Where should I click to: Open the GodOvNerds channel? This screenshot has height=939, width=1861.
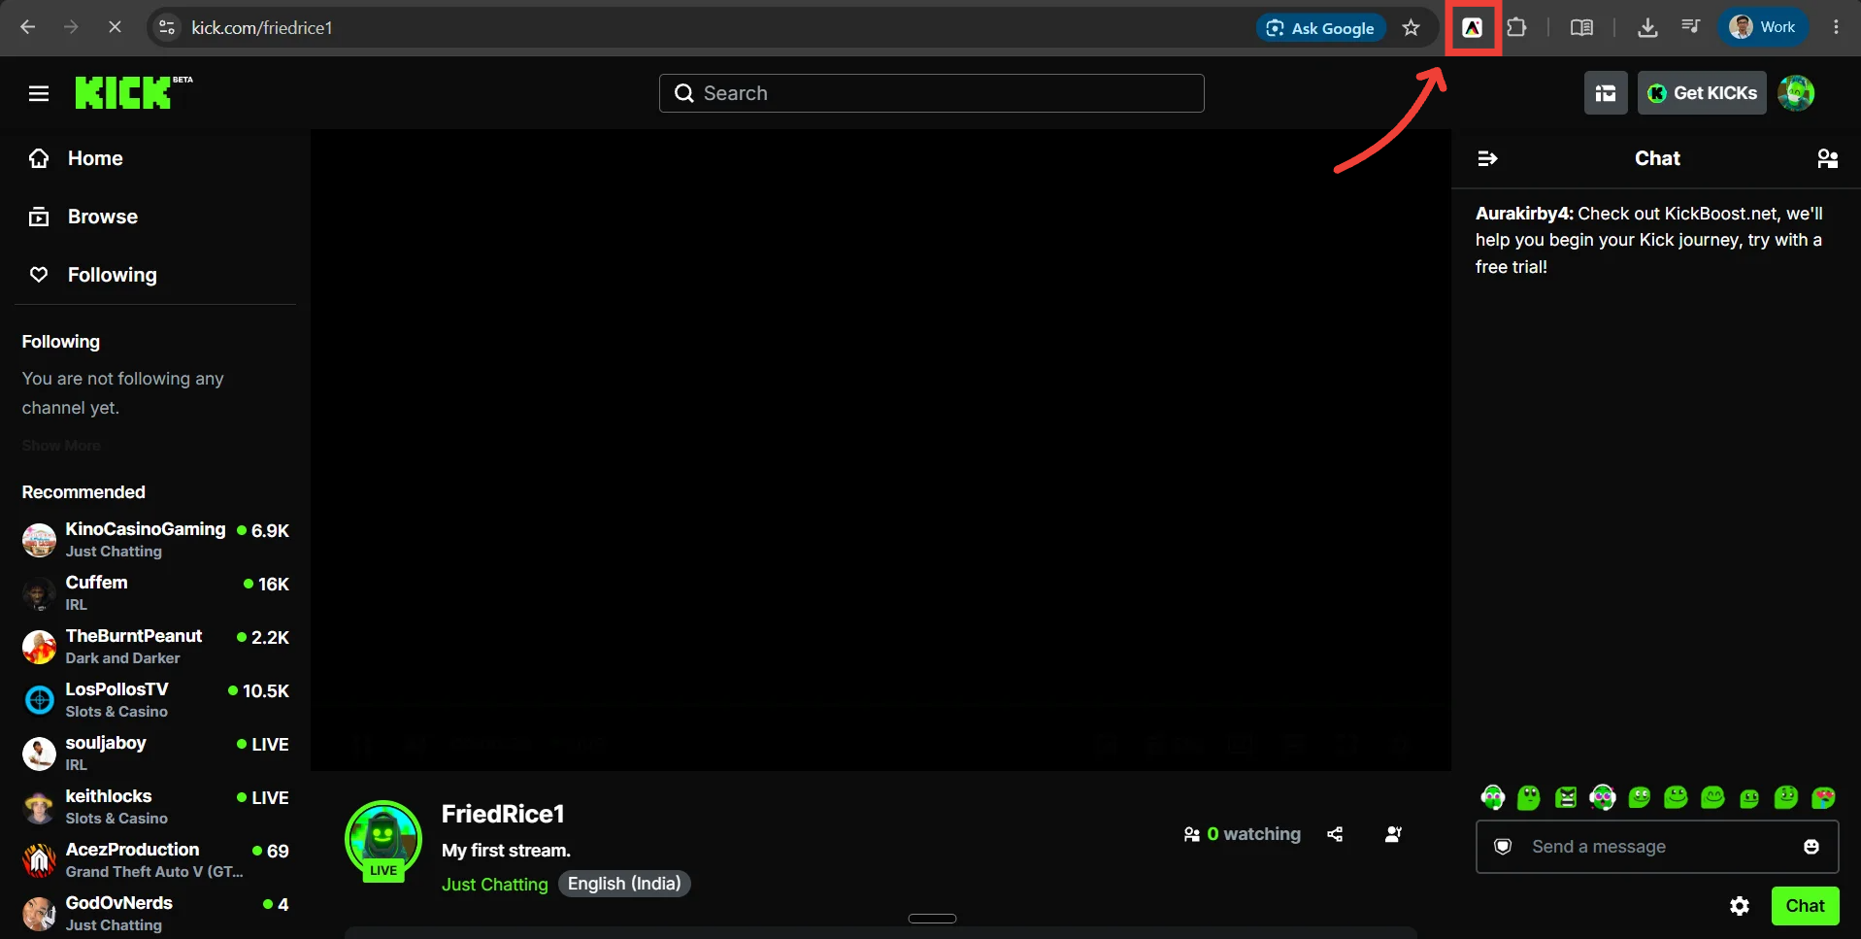point(155,913)
